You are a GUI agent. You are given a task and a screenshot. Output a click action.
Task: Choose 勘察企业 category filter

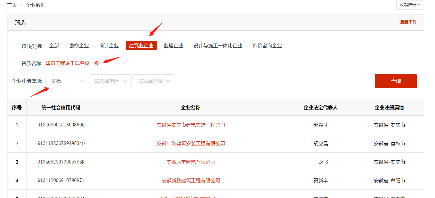[x=79, y=46]
